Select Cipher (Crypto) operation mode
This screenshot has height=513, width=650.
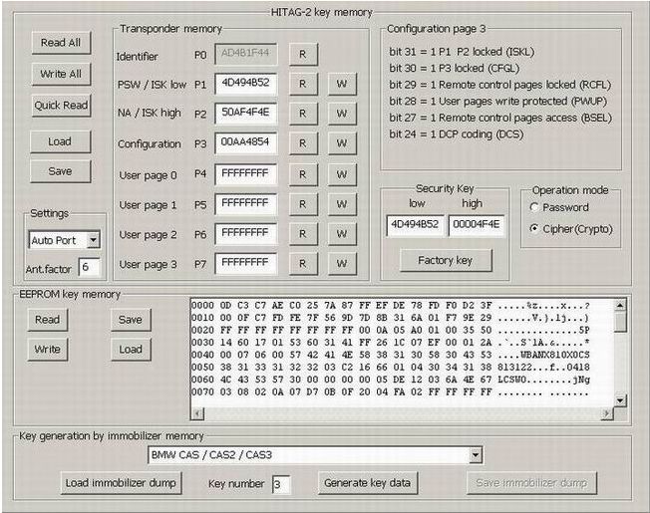[x=537, y=228]
